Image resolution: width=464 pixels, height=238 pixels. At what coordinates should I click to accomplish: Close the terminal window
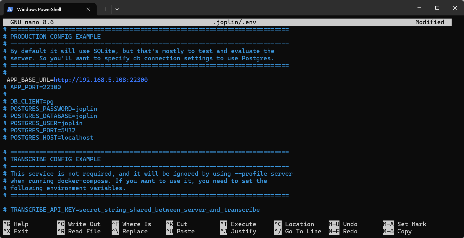point(455,8)
